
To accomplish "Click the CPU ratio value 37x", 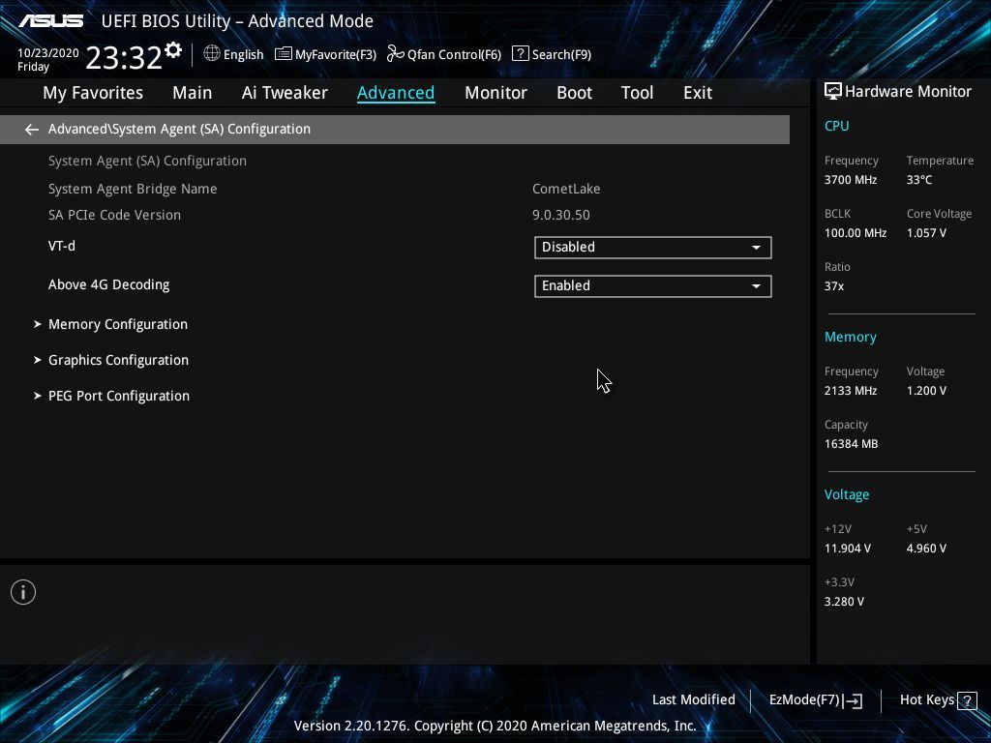I will [834, 286].
